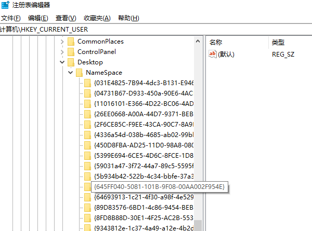Click folder icon of {4336a54d-038b key
Image resolution: width=312 pixels, height=231 pixels.
(87, 135)
